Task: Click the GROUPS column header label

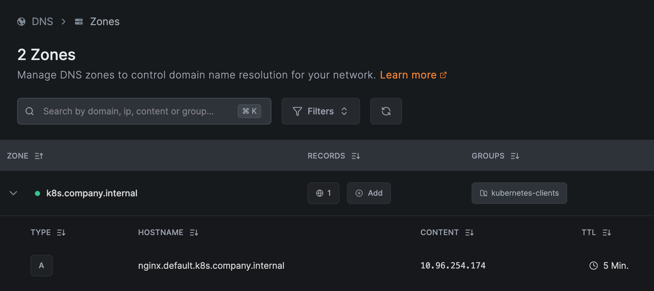Action: [488, 156]
